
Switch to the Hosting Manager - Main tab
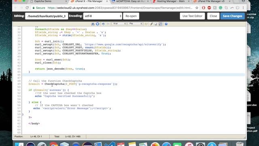pyautogui.click(x=171, y=1)
